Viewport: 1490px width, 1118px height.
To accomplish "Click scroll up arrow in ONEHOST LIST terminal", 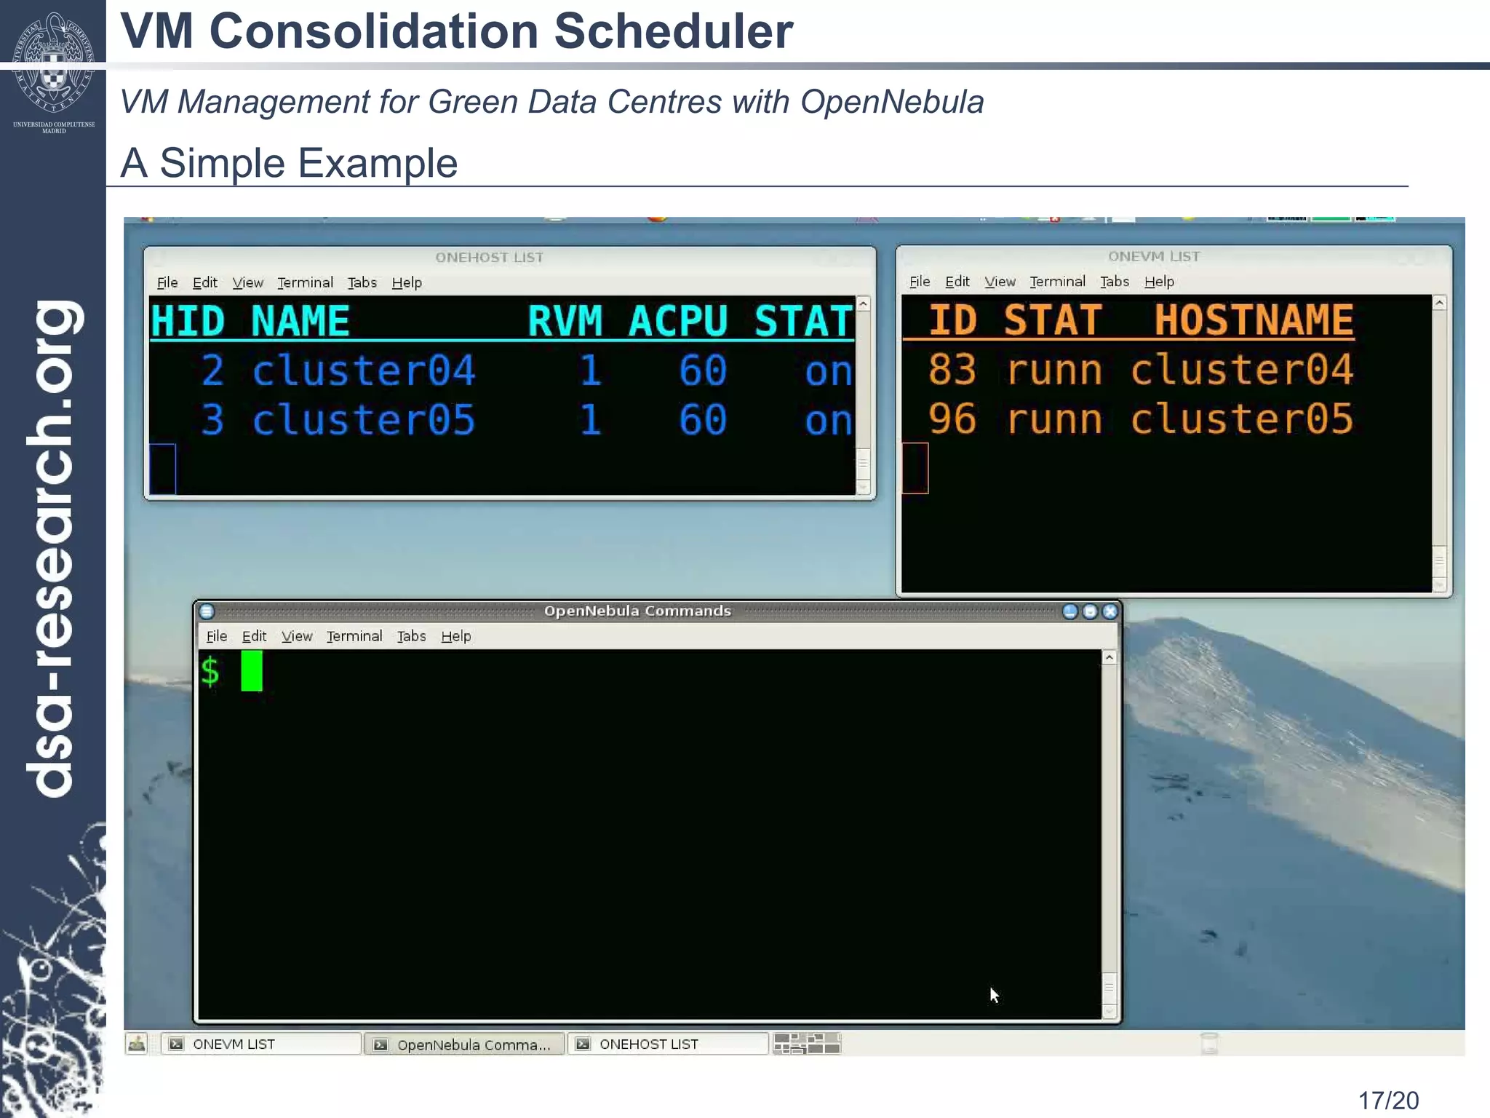I will click(x=864, y=304).
